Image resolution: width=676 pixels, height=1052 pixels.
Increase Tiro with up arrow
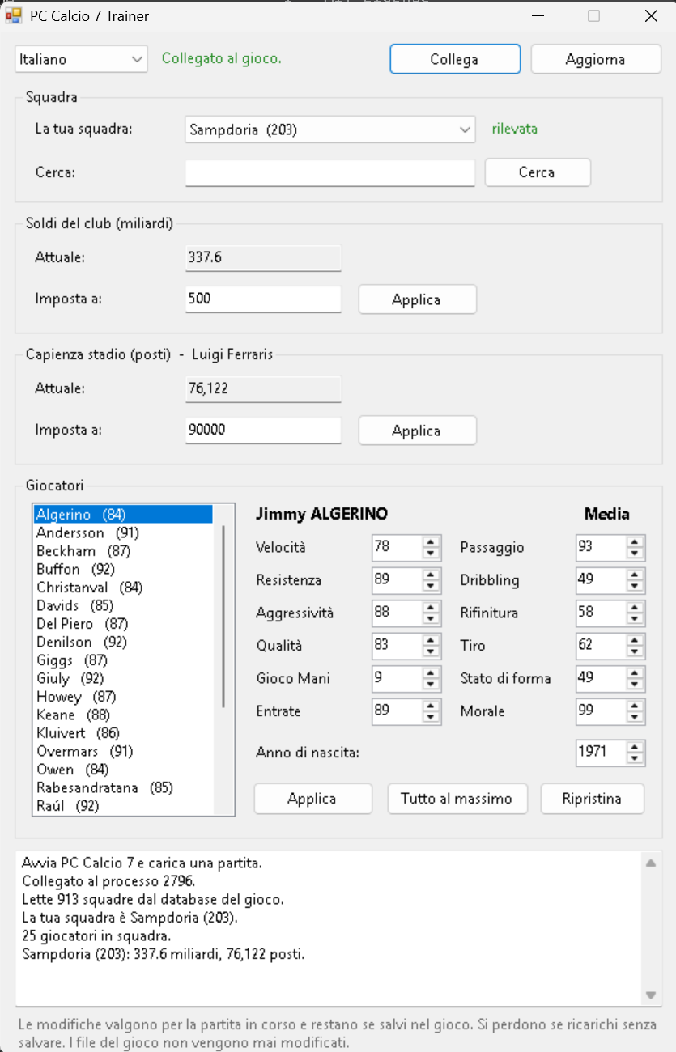[x=636, y=641]
